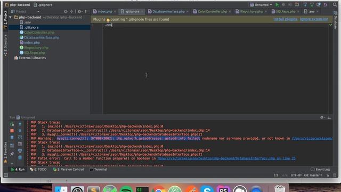Click the down arrow in Run panel

tap(20, 131)
